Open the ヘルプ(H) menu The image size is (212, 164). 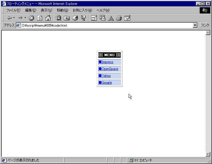pos(103,10)
